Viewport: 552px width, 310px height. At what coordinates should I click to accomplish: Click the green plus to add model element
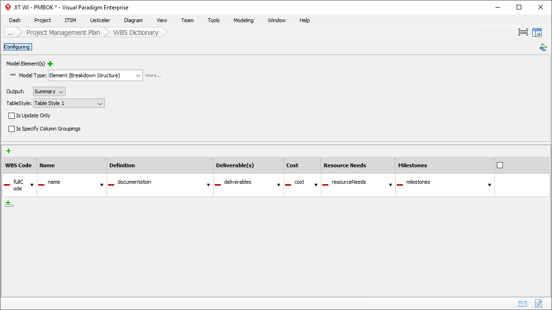(x=50, y=64)
